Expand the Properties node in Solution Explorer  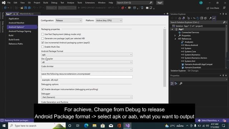point(175,35)
